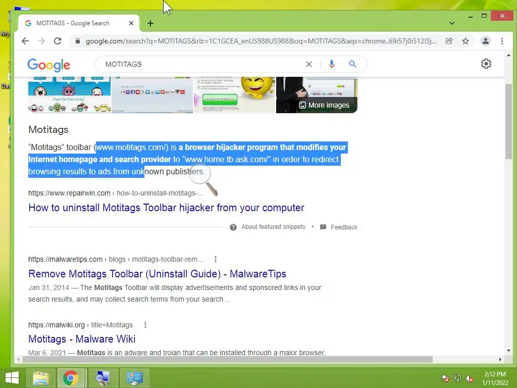Open the Chrome profile avatar menu
This screenshot has width=517, height=388.
pos(485,41)
